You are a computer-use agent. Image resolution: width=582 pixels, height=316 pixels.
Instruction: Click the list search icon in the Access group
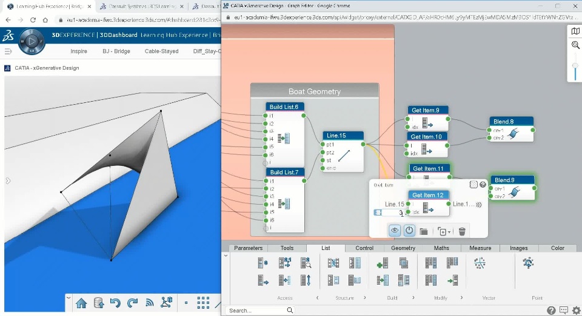point(306,263)
